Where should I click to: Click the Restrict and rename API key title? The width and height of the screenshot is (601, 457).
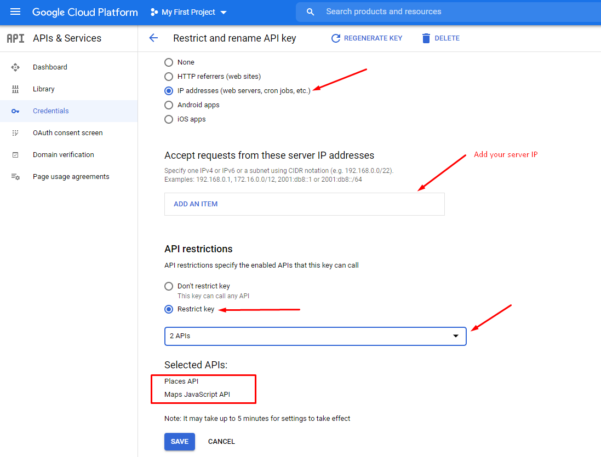tap(234, 38)
